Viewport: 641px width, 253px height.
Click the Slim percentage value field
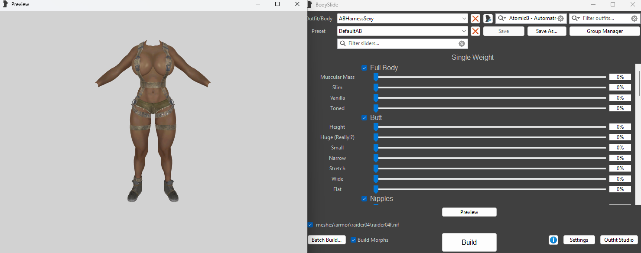[x=620, y=88]
